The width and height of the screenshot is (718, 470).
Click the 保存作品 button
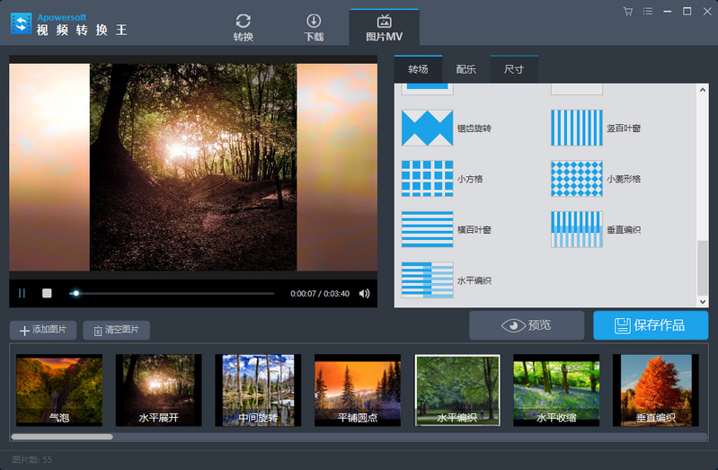pos(651,325)
